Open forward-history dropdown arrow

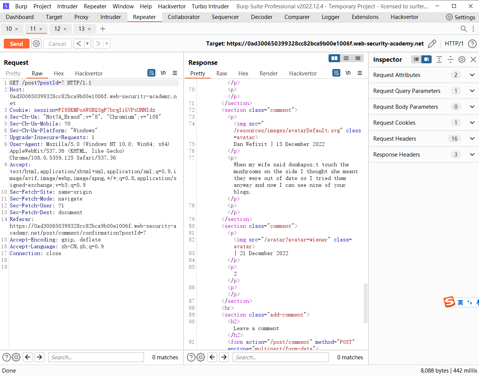pos(106,44)
